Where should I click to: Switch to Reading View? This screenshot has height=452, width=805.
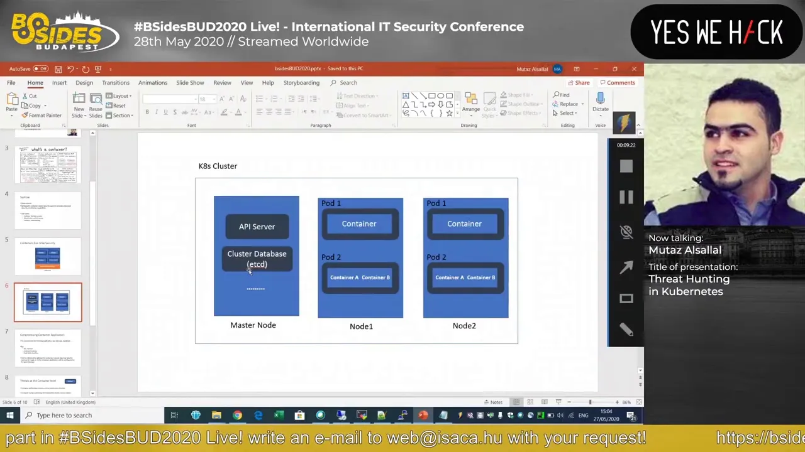544,402
